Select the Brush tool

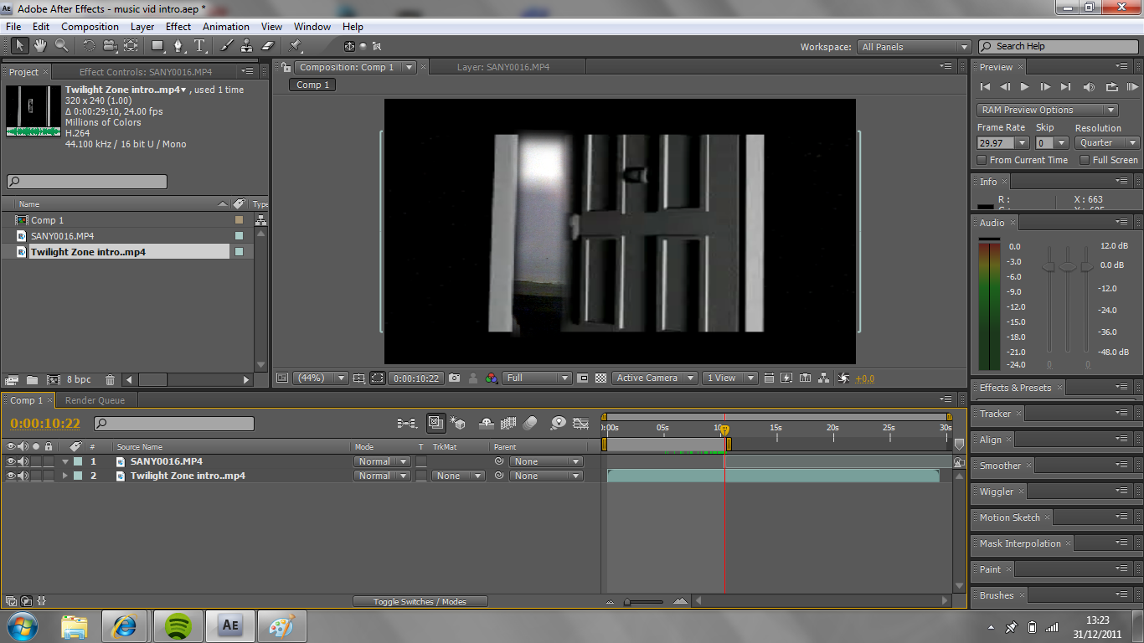tap(226, 45)
